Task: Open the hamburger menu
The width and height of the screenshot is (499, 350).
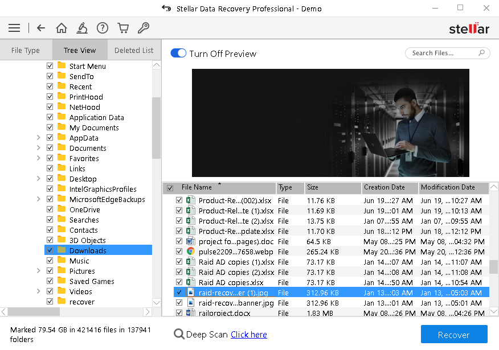Action: (14, 28)
